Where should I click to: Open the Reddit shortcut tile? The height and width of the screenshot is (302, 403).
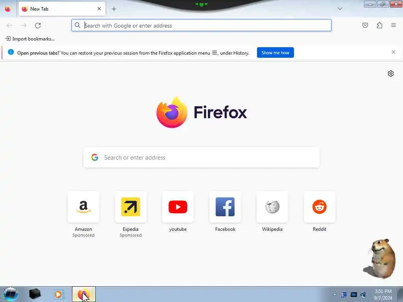tap(320, 207)
